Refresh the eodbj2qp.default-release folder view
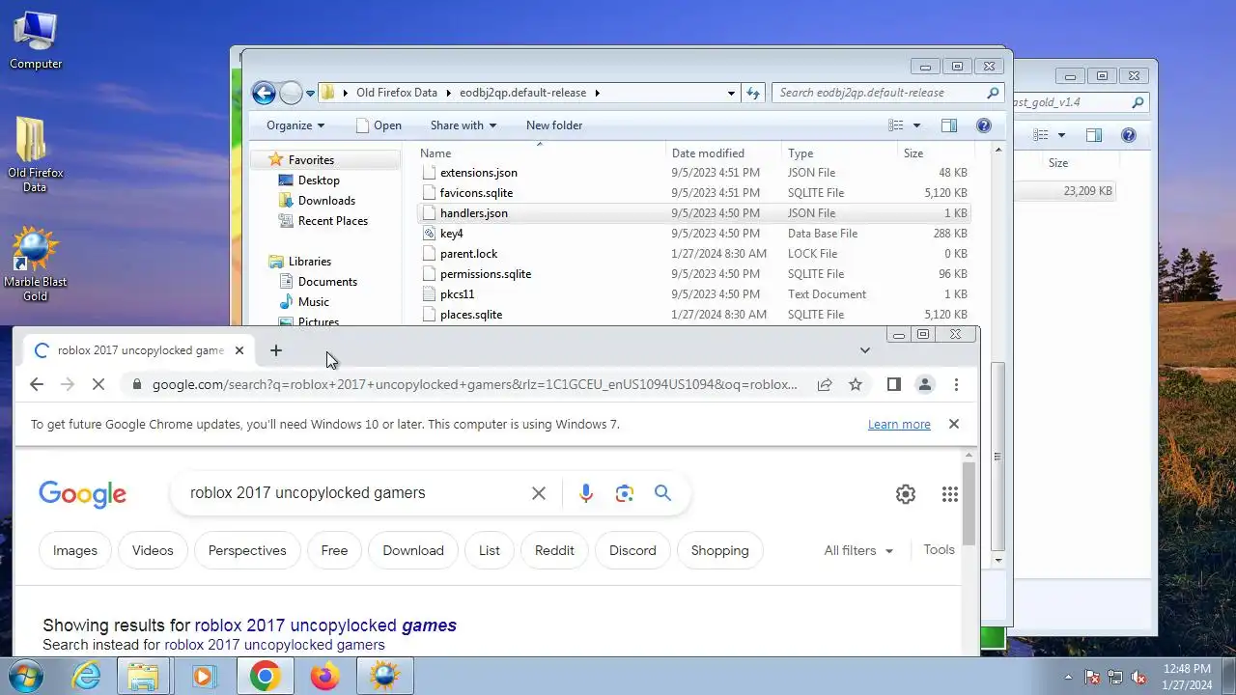This screenshot has height=695, width=1236. pos(754,93)
